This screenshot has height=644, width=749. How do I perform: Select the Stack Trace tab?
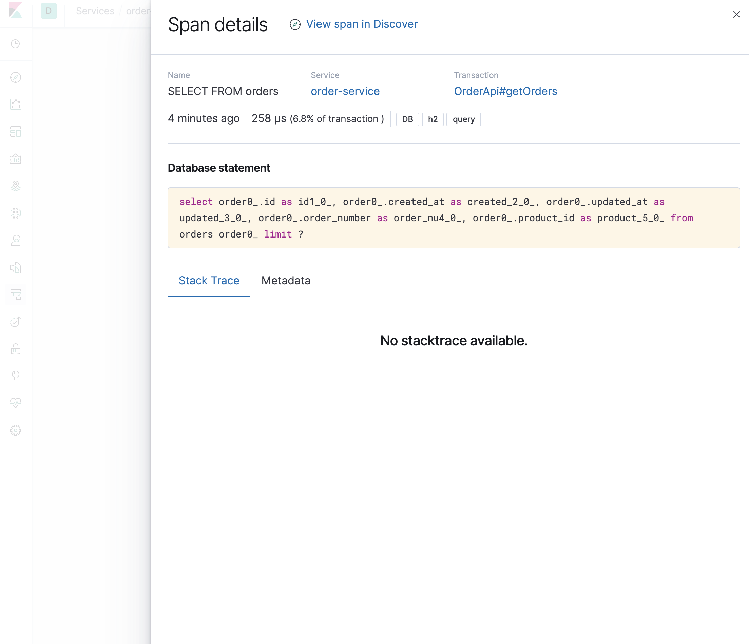tap(209, 281)
